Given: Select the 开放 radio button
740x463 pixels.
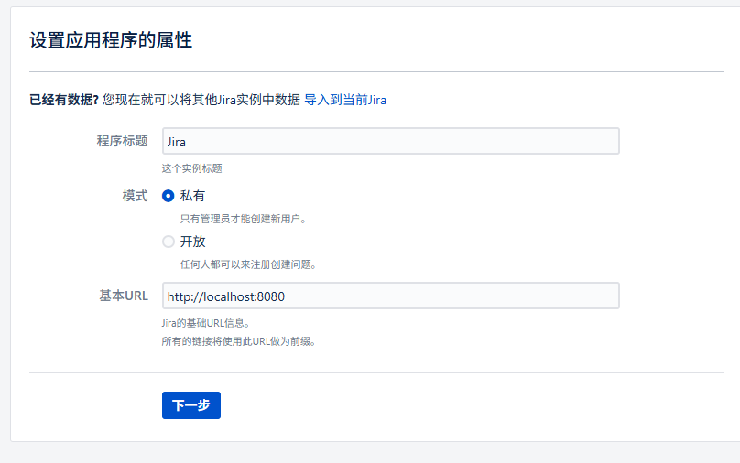Looking at the screenshot, I should (x=168, y=242).
